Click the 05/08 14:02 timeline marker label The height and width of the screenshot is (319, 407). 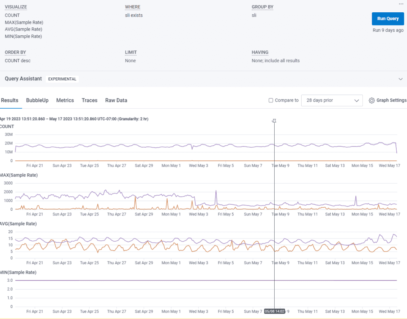pyautogui.click(x=273, y=311)
